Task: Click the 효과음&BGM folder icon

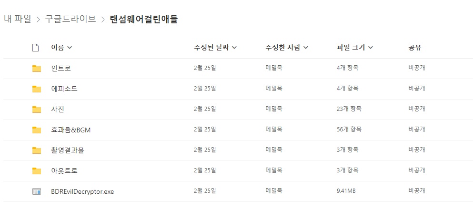Action: pos(37,130)
